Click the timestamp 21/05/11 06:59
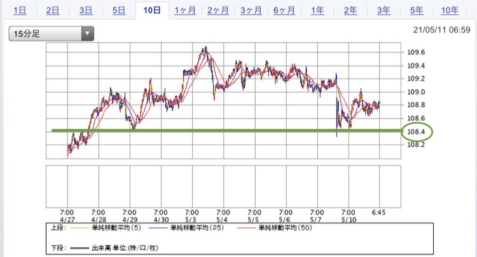 pyautogui.click(x=441, y=30)
